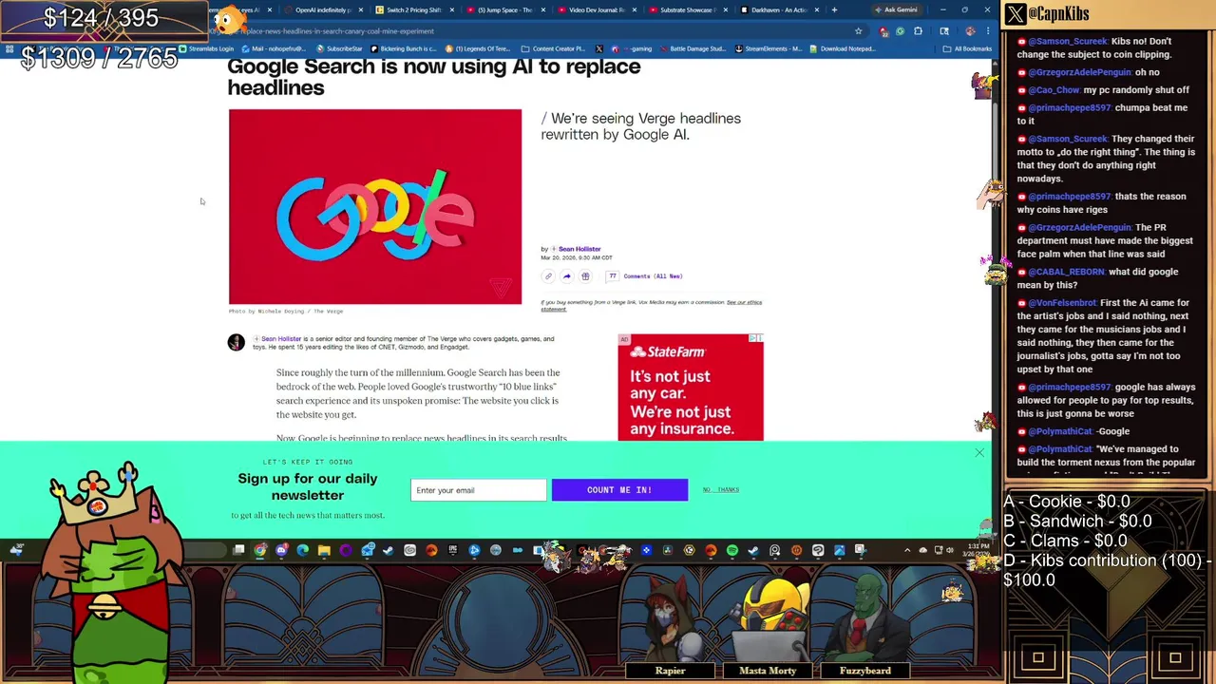1216x684 pixels.
Task: Open Epic Games Launcher from the taskbar
Action: (x=453, y=550)
